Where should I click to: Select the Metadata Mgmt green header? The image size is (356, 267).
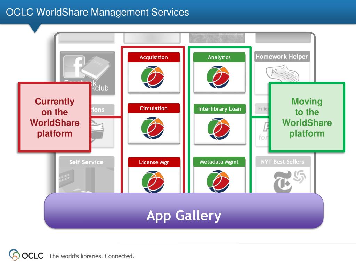pos(219,162)
